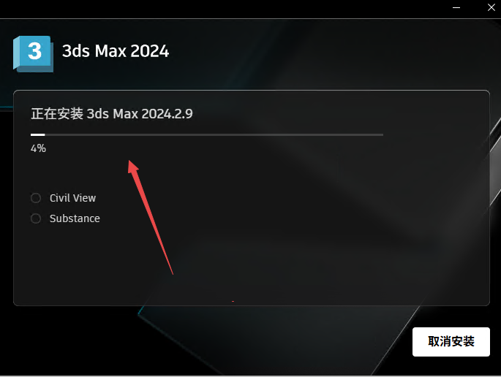Click the red arrow annotation

150,217
